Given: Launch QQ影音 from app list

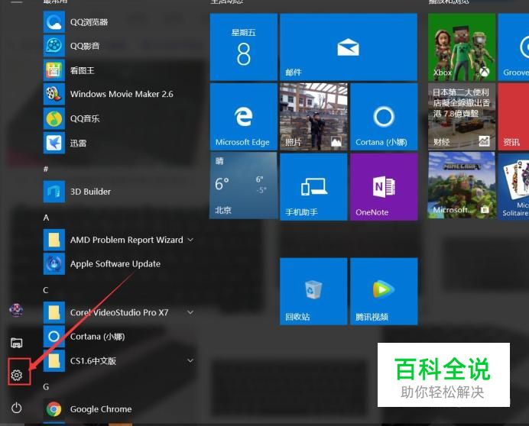Looking at the screenshot, I should click(54, 46).
